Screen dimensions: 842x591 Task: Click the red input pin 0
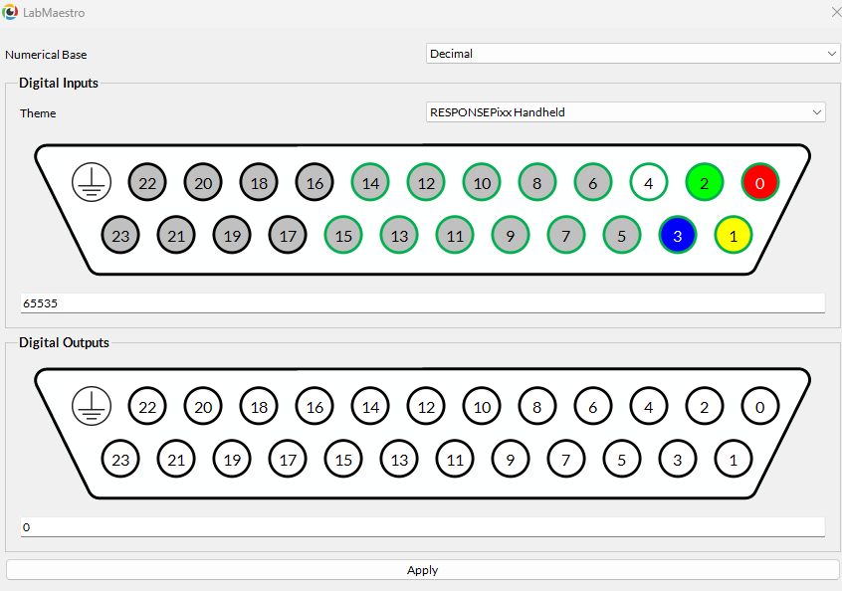tap(760, 183)
